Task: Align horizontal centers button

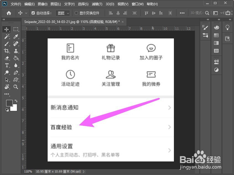Action: pos(118,13)
